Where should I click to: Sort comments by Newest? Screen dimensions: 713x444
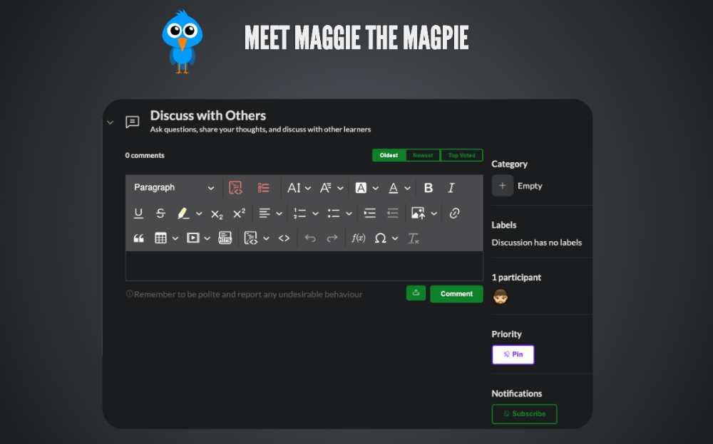click(423, 155)
